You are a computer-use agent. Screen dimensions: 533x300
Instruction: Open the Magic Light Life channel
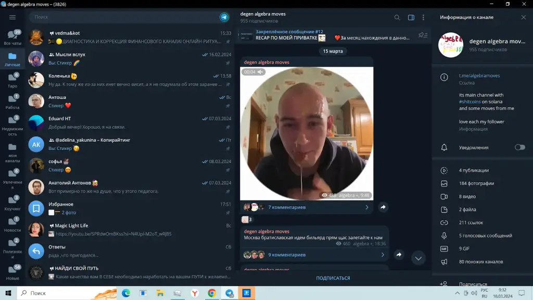click(130, 230)
